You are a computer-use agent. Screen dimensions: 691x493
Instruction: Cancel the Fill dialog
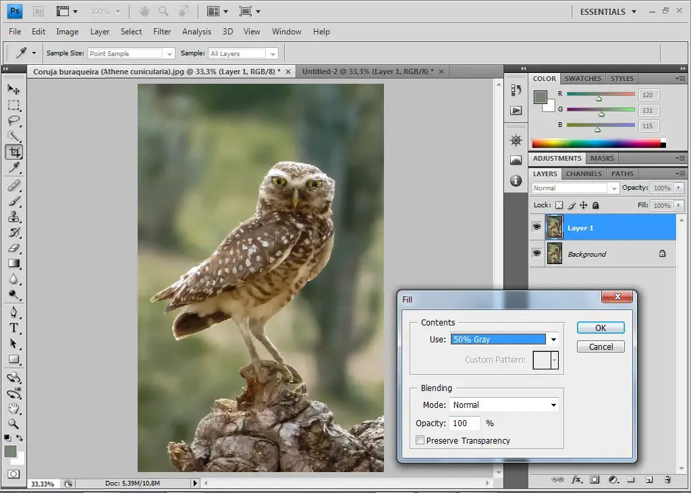(601, 346)
